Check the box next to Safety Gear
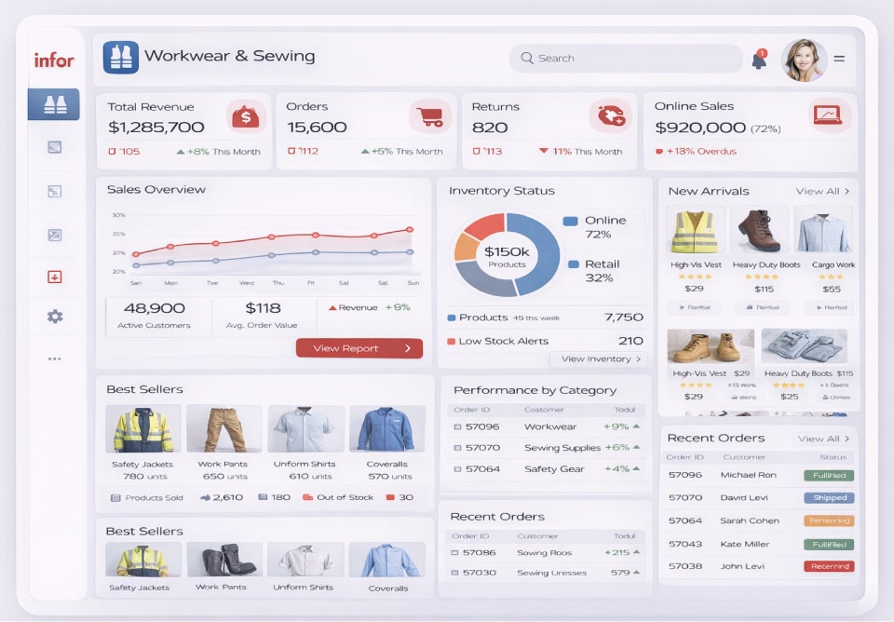Viewport: 894px width, 622px height. (x=457, y=469)
